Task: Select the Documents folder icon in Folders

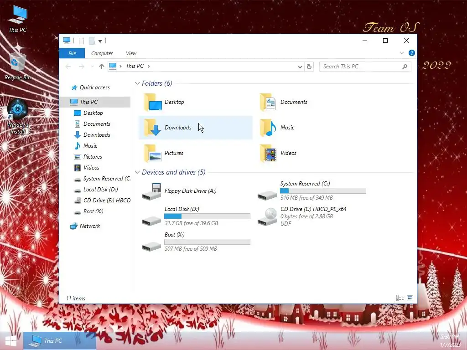Action: 268,102
